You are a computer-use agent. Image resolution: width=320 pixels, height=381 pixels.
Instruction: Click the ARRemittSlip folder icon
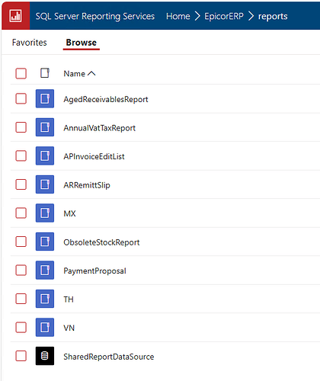click(45, 184)
